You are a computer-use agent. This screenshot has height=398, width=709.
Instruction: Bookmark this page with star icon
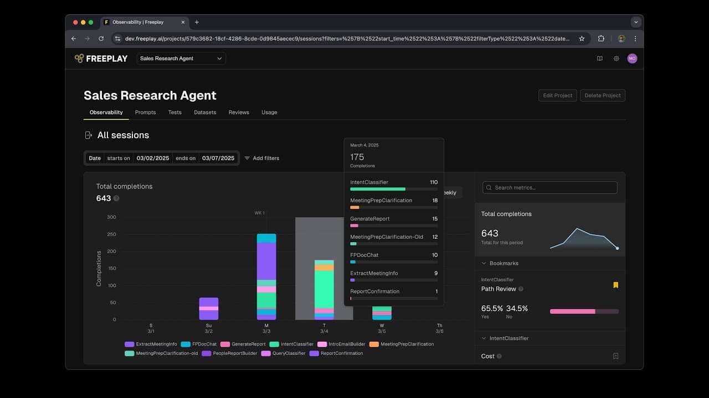point(582,39)
